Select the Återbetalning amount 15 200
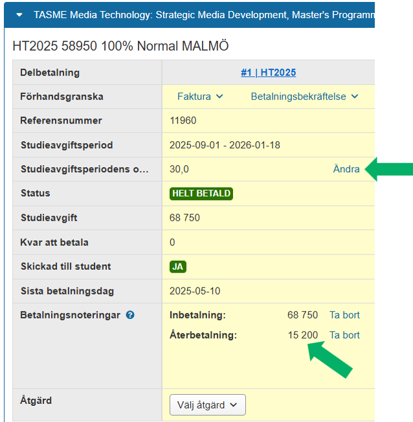The image size is (413, 422). coord(303,335)
